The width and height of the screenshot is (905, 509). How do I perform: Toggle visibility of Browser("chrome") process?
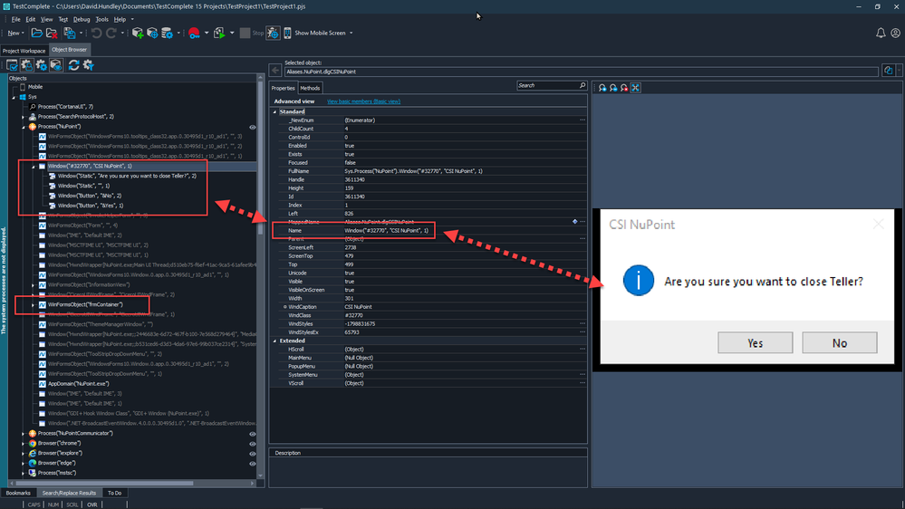tap(253, 444)
